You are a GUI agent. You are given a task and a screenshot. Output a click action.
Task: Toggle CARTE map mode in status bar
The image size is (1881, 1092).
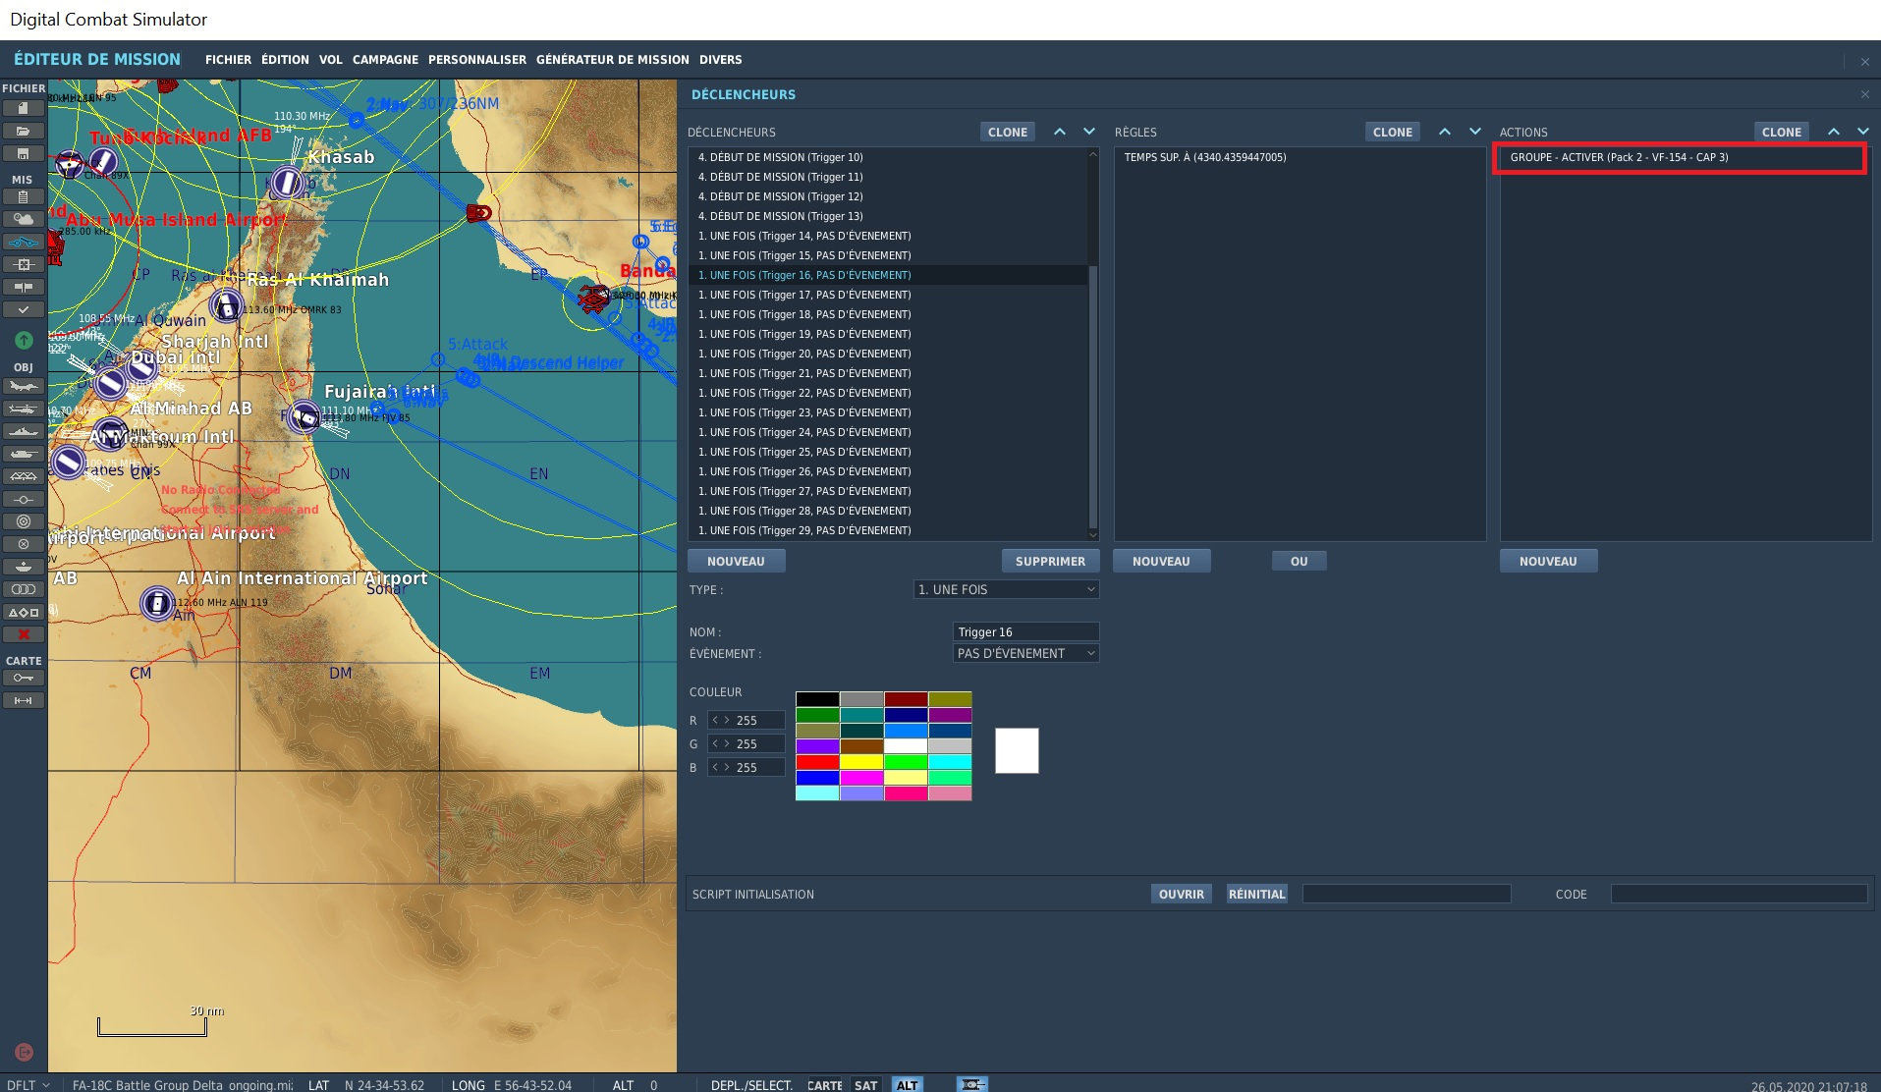(x=825, y=1085)
